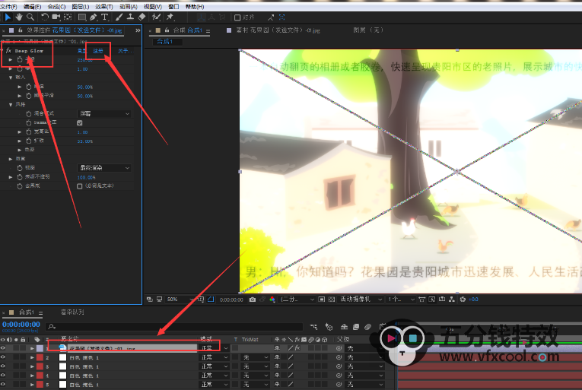This screenshot has height=390, width=582.
Task: Activate the Pen tool
Action: 93,17
